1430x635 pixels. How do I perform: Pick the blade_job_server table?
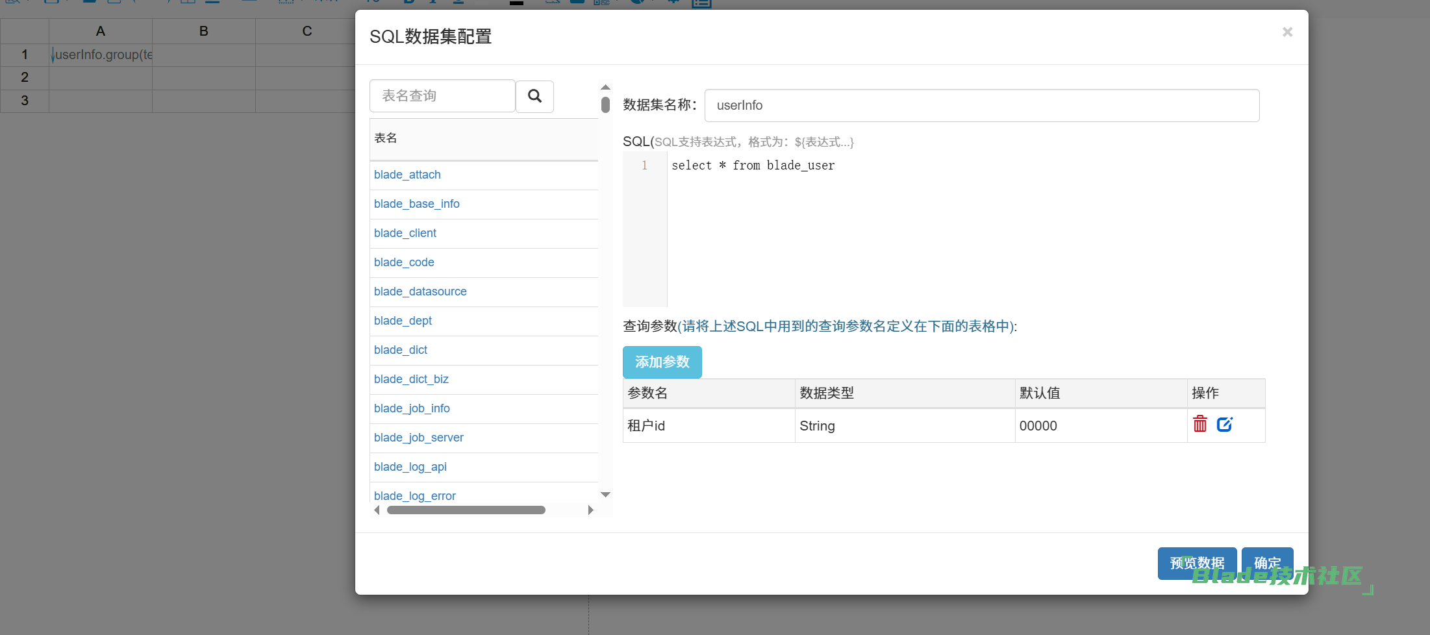[x=418, y=438]
